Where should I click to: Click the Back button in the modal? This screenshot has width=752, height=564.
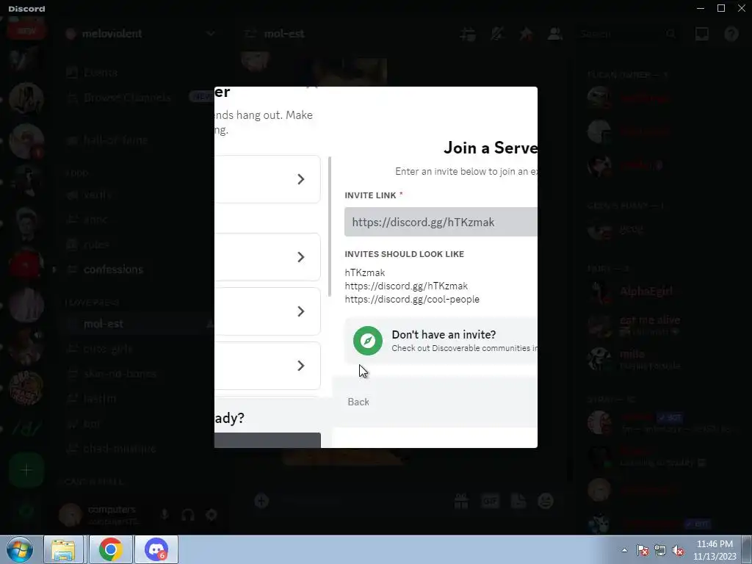[358, 402]
